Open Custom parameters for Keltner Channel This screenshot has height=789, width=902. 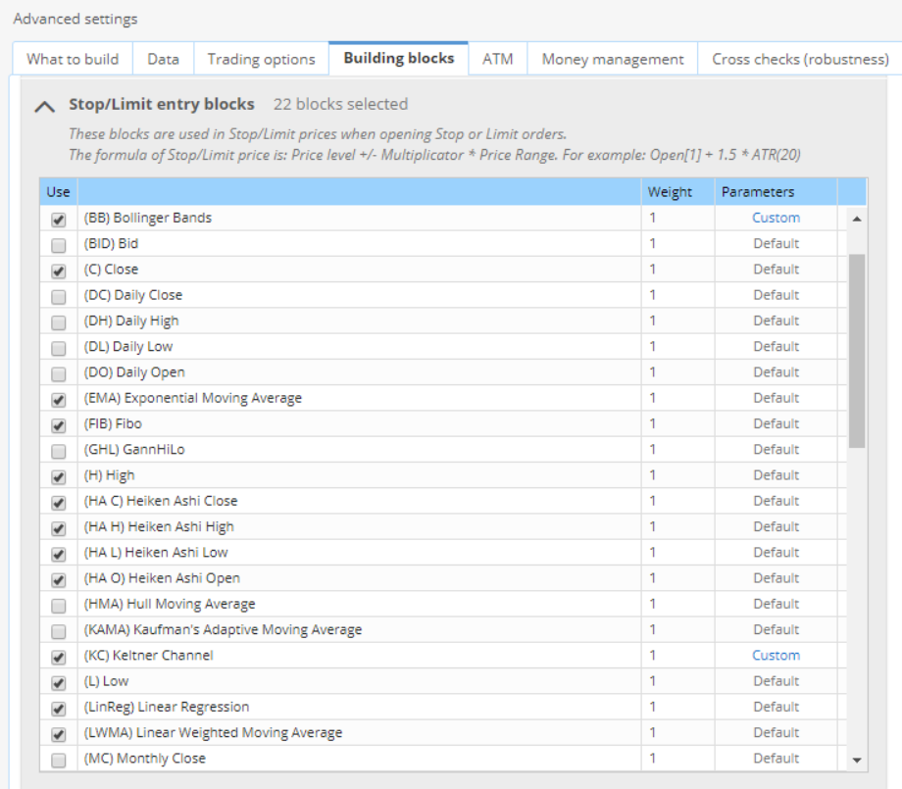click(x=777, y=656)
